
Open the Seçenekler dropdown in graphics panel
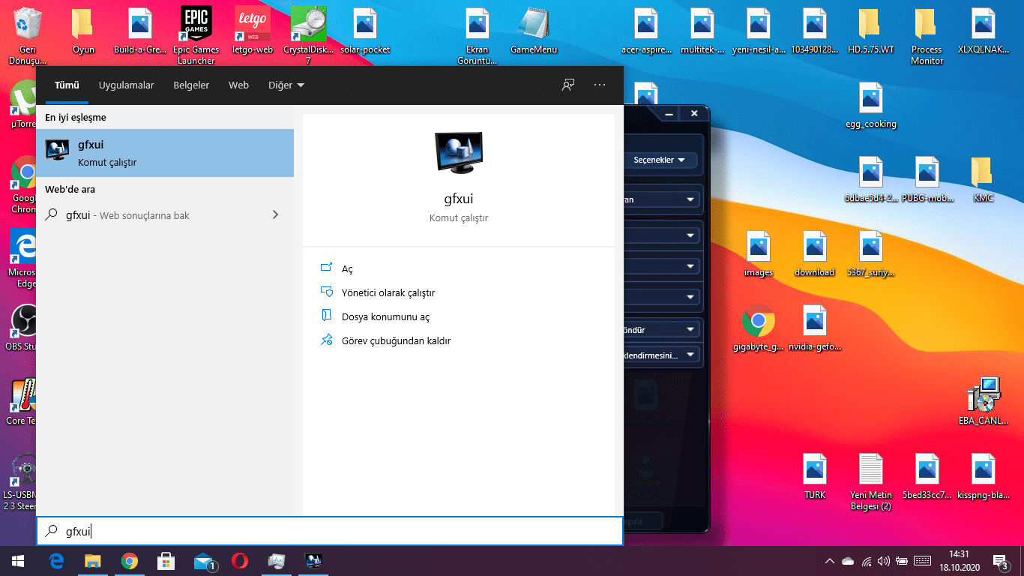coord(660,160)
